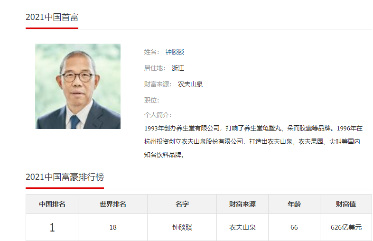Select the 2021中国富豪排行榜 section heading
This screenshot has width=373, height=241.
click(65, 177)
